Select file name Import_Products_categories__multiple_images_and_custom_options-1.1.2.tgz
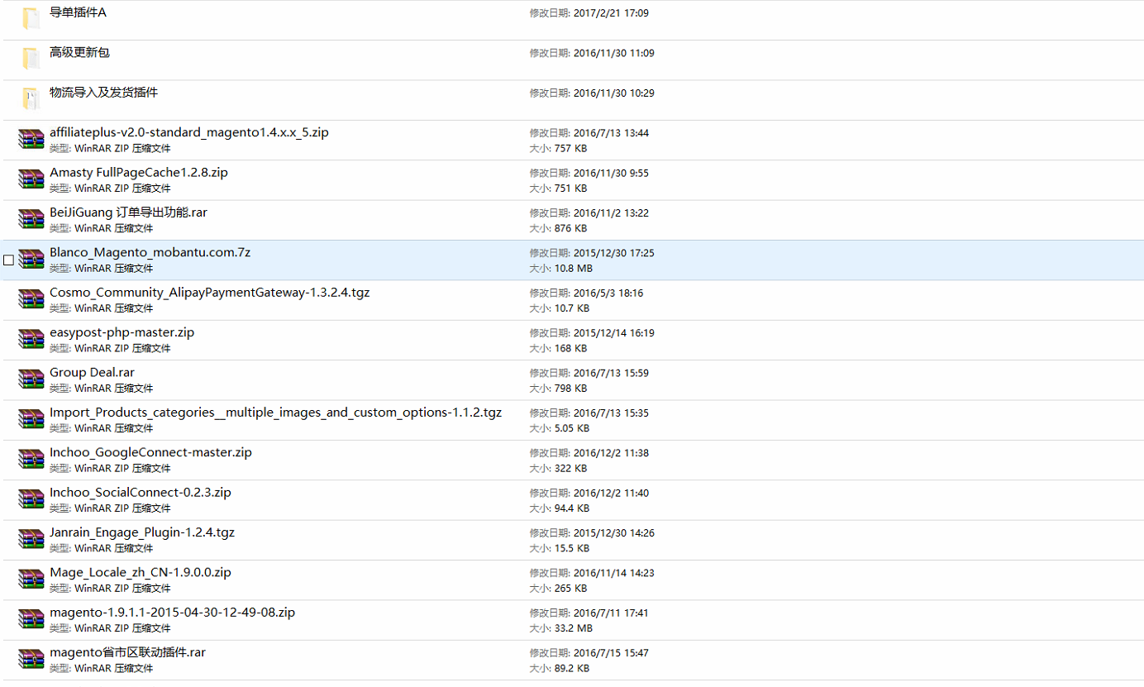The width and height of the screenshot is (1144, 687). click(x=275, y=412)
